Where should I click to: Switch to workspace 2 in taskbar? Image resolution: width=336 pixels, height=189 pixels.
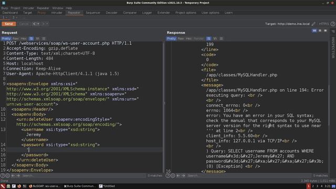point(313,186)
